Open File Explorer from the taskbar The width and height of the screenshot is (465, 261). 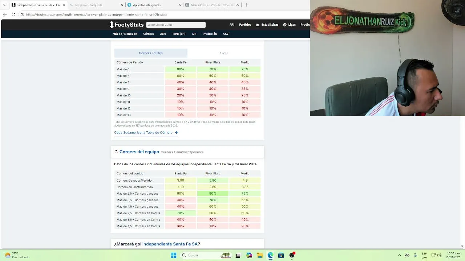coord(260,255)
